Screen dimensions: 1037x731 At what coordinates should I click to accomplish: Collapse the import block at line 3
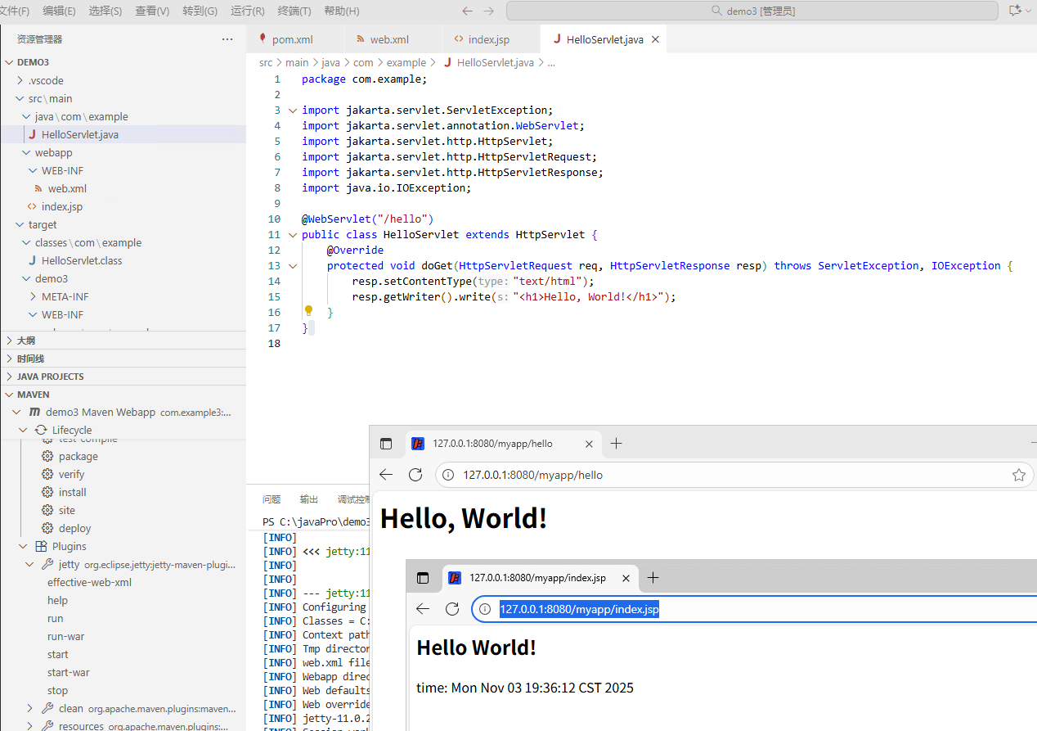point(292,111)
